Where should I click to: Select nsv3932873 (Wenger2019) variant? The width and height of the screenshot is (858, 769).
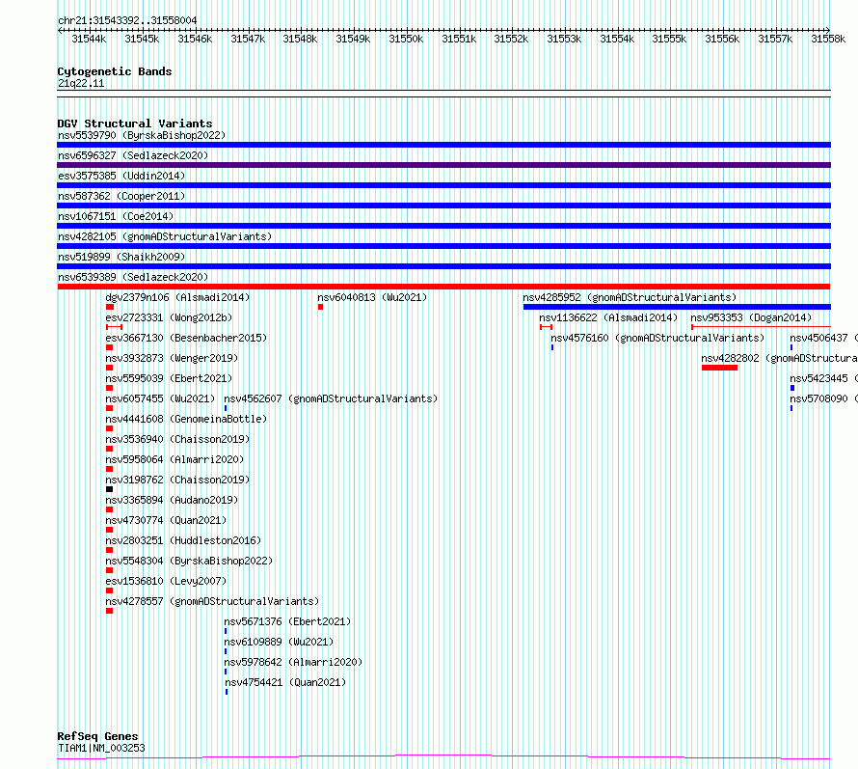(x=172, y=358)
